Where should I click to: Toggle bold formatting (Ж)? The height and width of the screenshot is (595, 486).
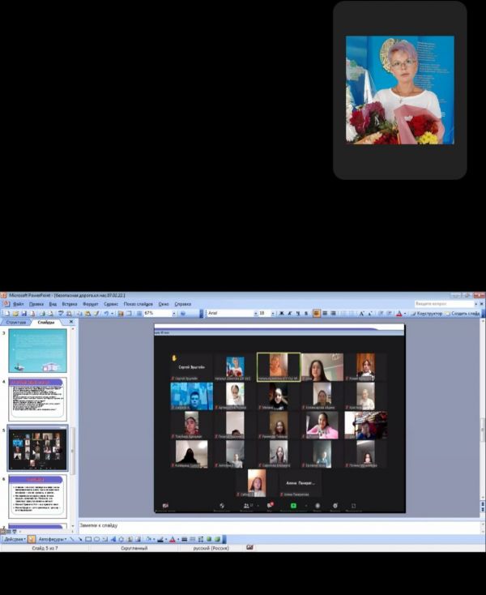(x=281, y=313)
